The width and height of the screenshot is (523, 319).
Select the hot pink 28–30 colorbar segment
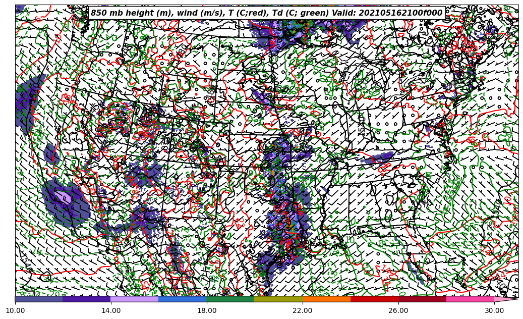click(x=470, y=299)
